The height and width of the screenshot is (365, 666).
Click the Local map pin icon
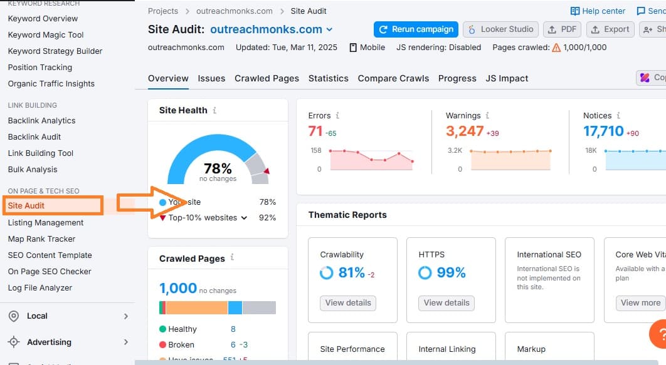pyautogui.click(x=14, y=316)
